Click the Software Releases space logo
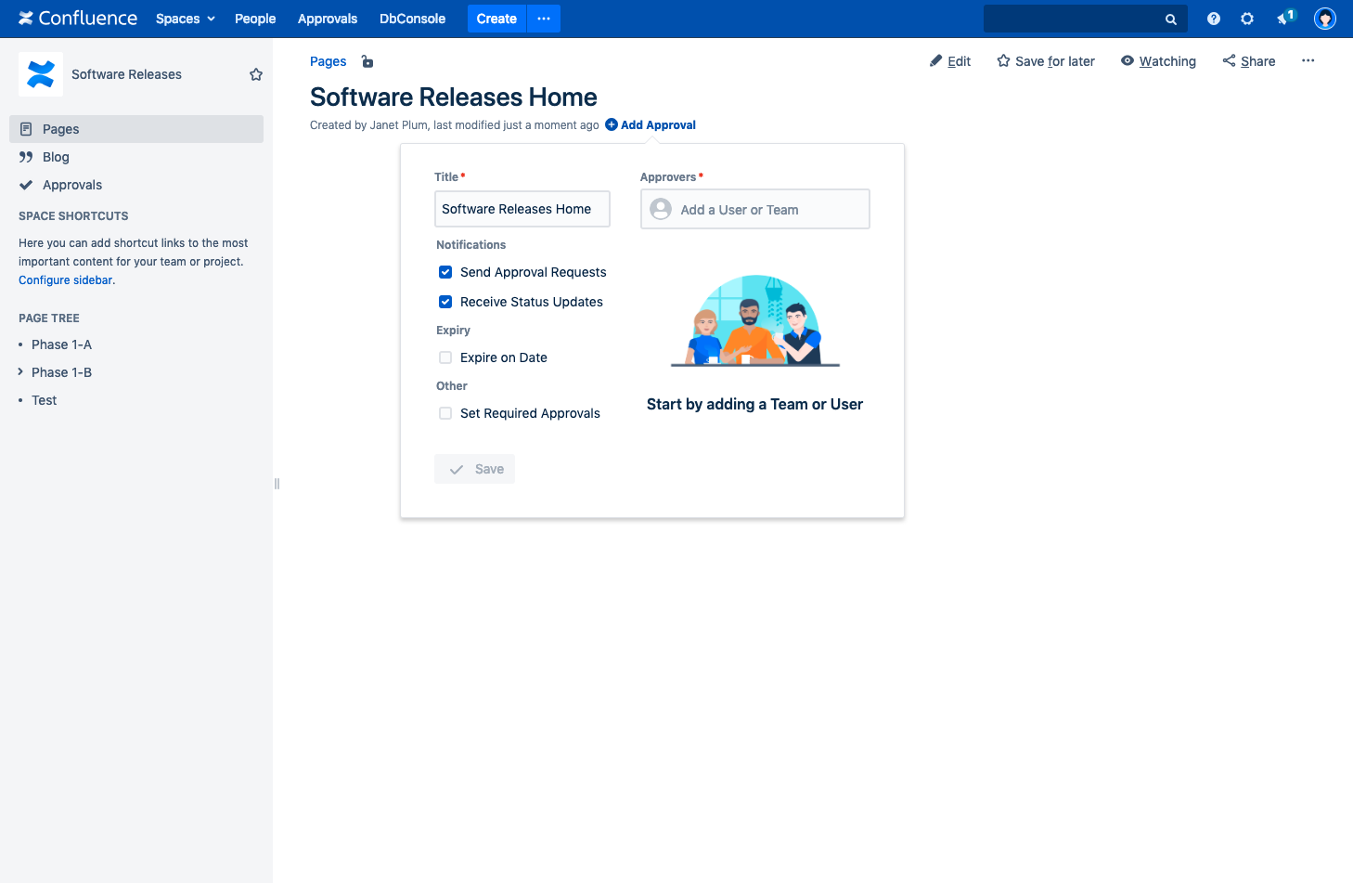This screenshot has width=1353, height=883. [x=41, y=74]
